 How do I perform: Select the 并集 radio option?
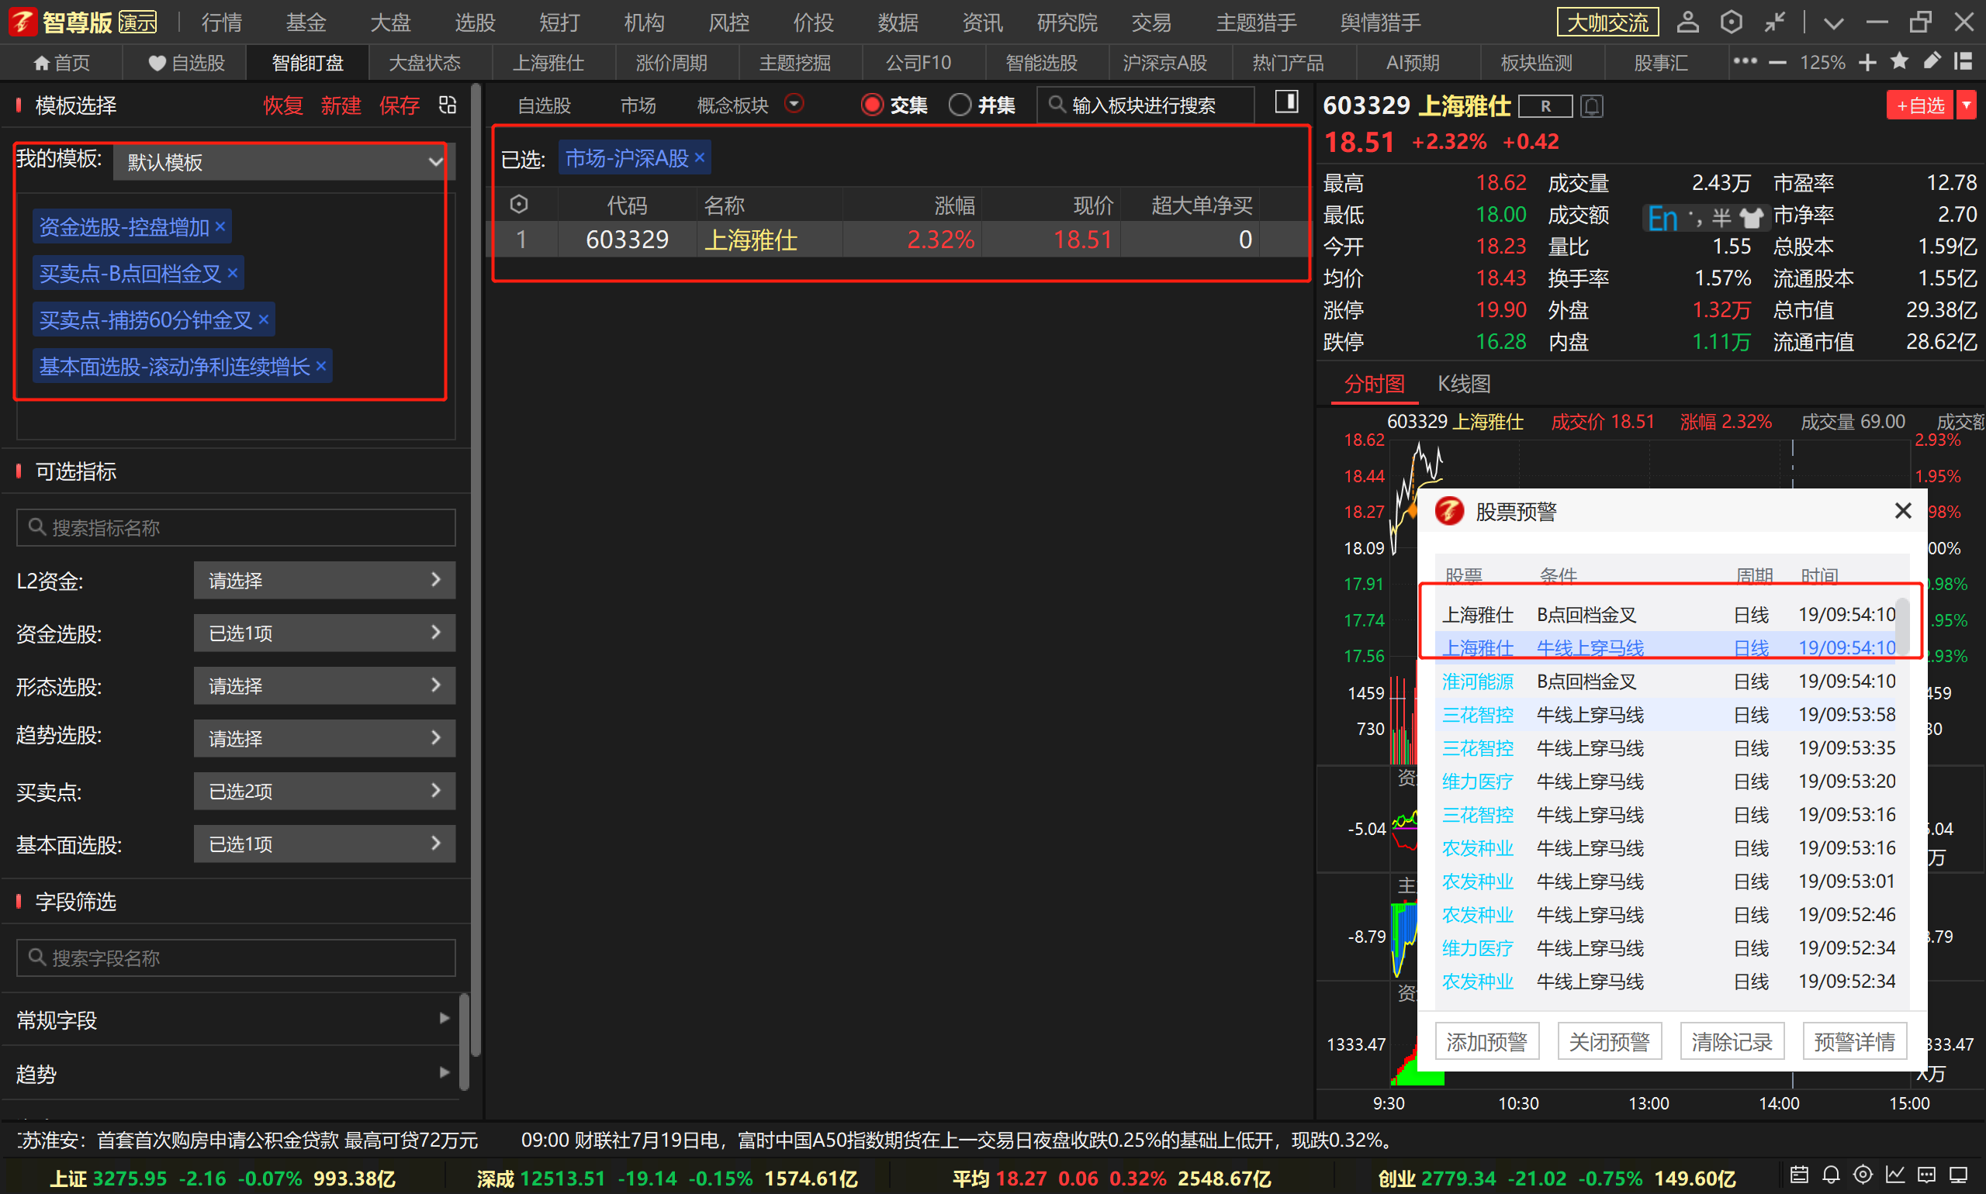[960, 105]
